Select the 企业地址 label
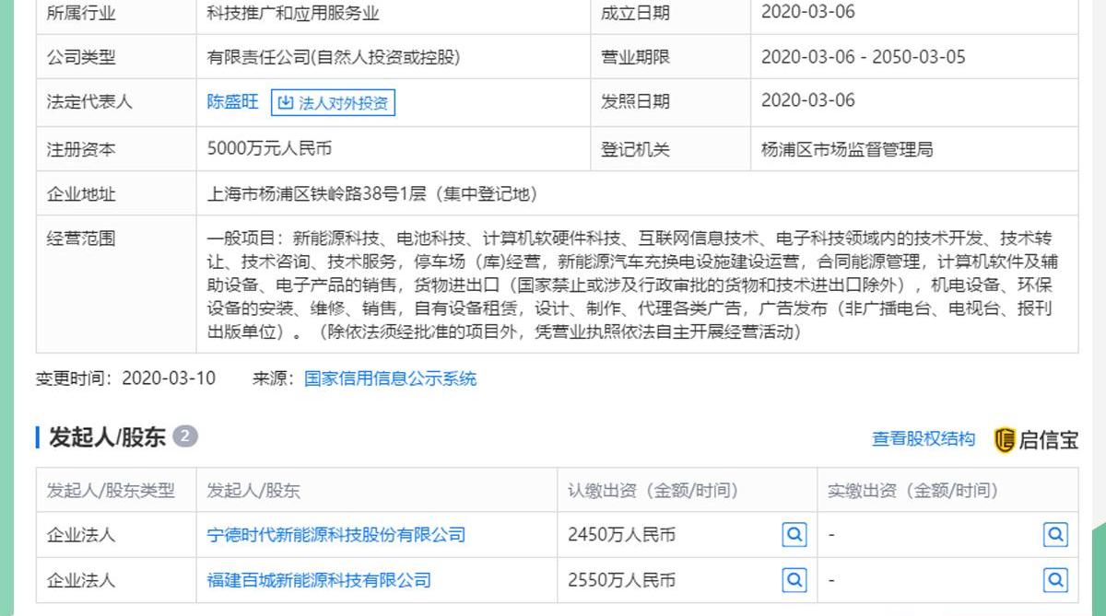 pyautogui.click(x=81, y=194)
